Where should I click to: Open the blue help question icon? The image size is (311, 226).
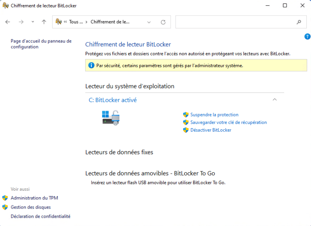click(308, 37)
